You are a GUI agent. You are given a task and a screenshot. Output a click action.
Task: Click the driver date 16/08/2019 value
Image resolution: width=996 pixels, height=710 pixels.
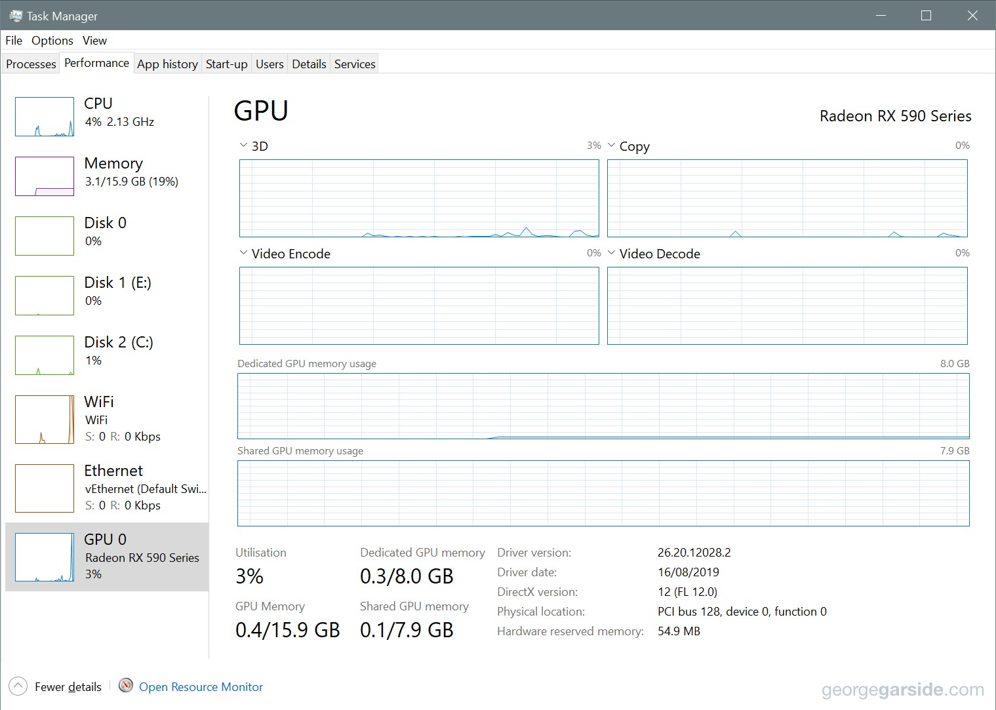[x=688, y=572]
